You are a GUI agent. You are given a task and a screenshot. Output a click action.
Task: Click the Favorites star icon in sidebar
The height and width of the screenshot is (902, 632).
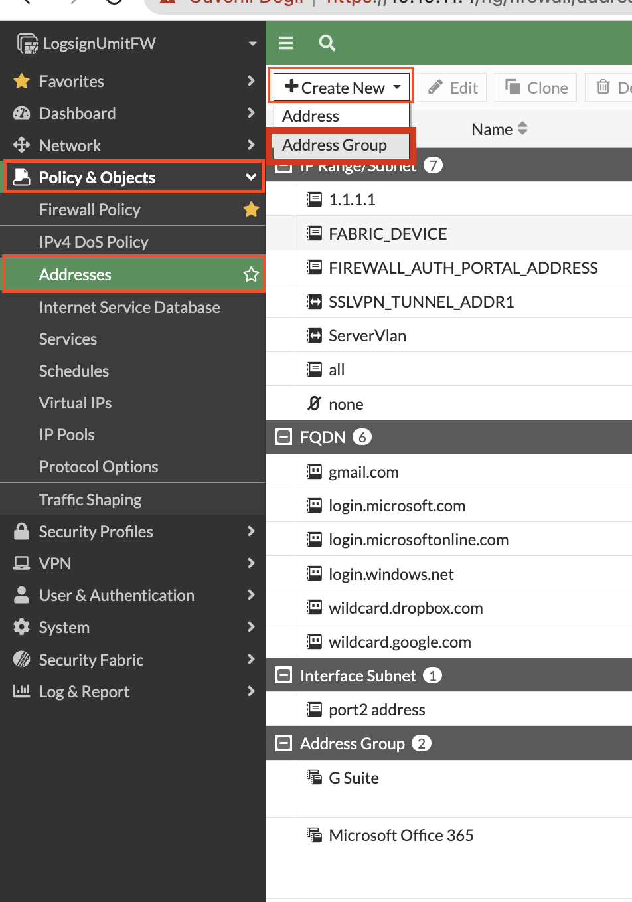tap(22, 81)
